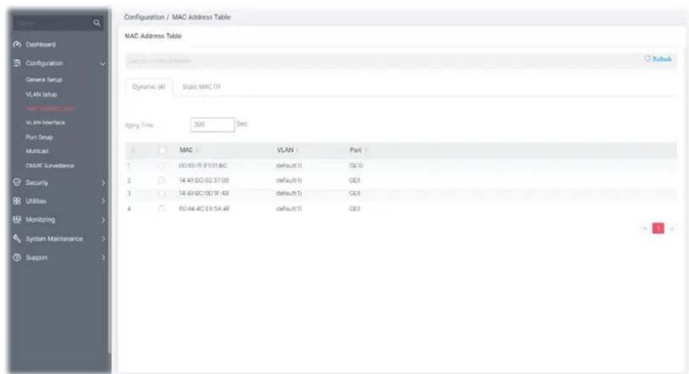Click the Security shield icon
689x374 pixels.
17,182
